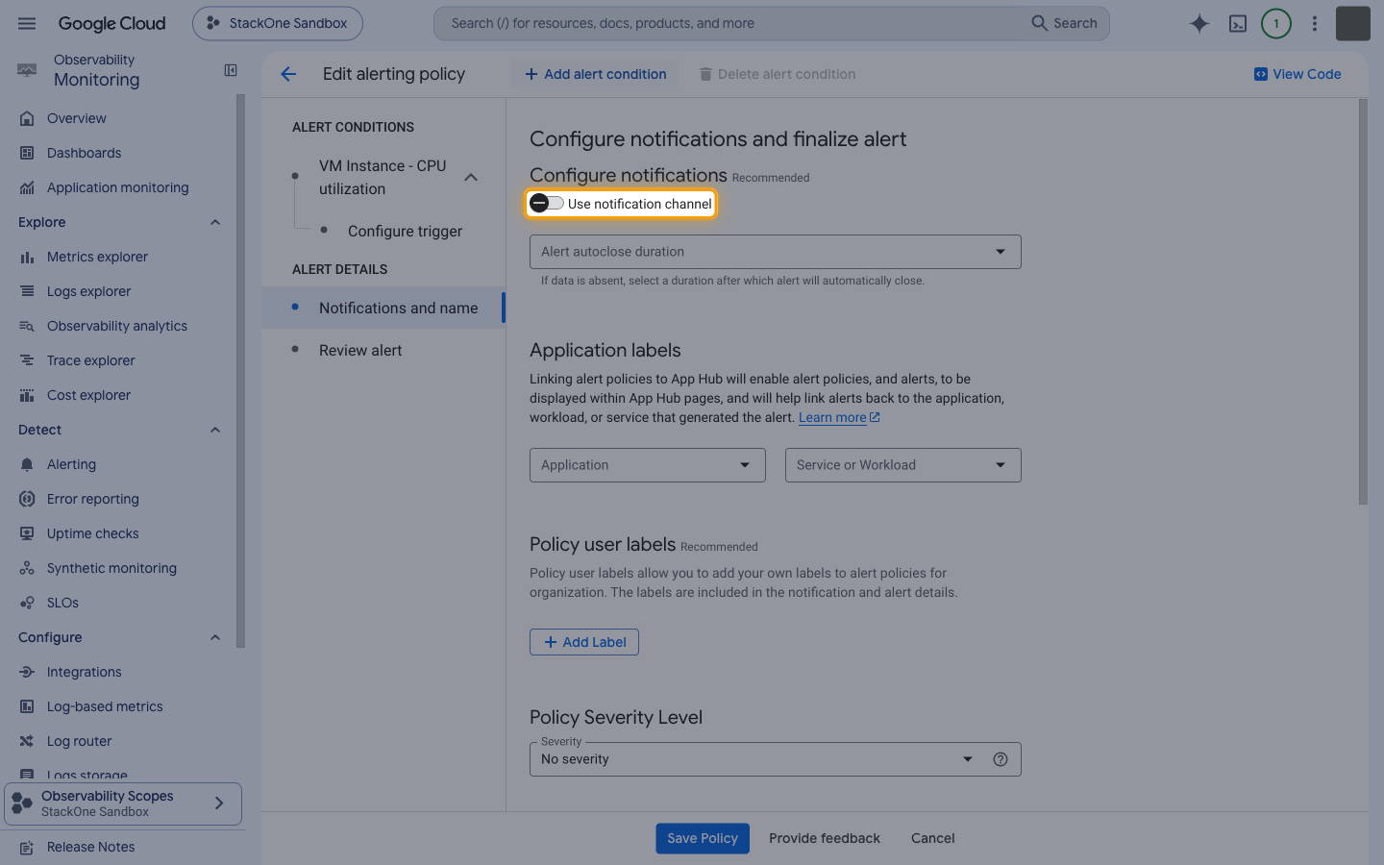Collapse the Configure section
The width and height of the screenshot is (1384, 865).
[215, 637]
